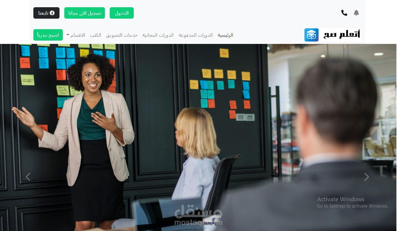Open خدمات التسويق marketing services
The height and width of the screenshot is (231, 397).
(122, 35)
